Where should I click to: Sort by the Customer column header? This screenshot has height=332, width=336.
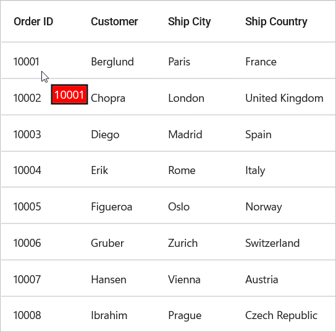coord(114,22)
